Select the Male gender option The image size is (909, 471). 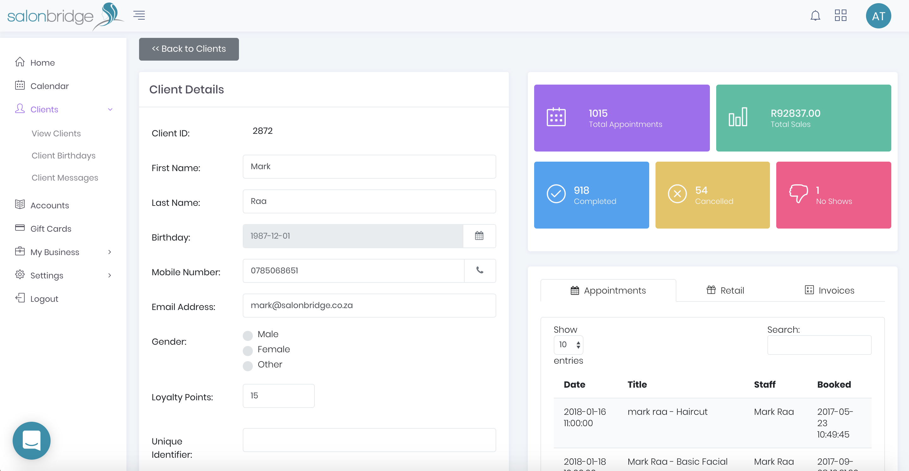point(248,335)
